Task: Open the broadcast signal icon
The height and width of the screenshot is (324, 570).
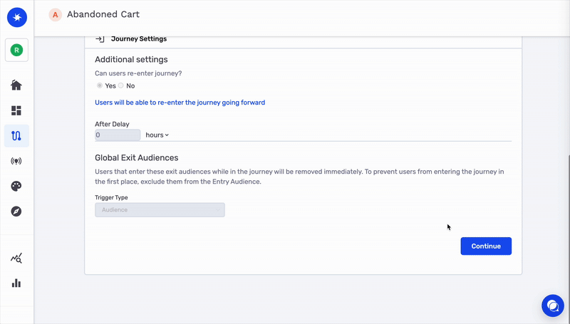Action: (x=16, y=161)
